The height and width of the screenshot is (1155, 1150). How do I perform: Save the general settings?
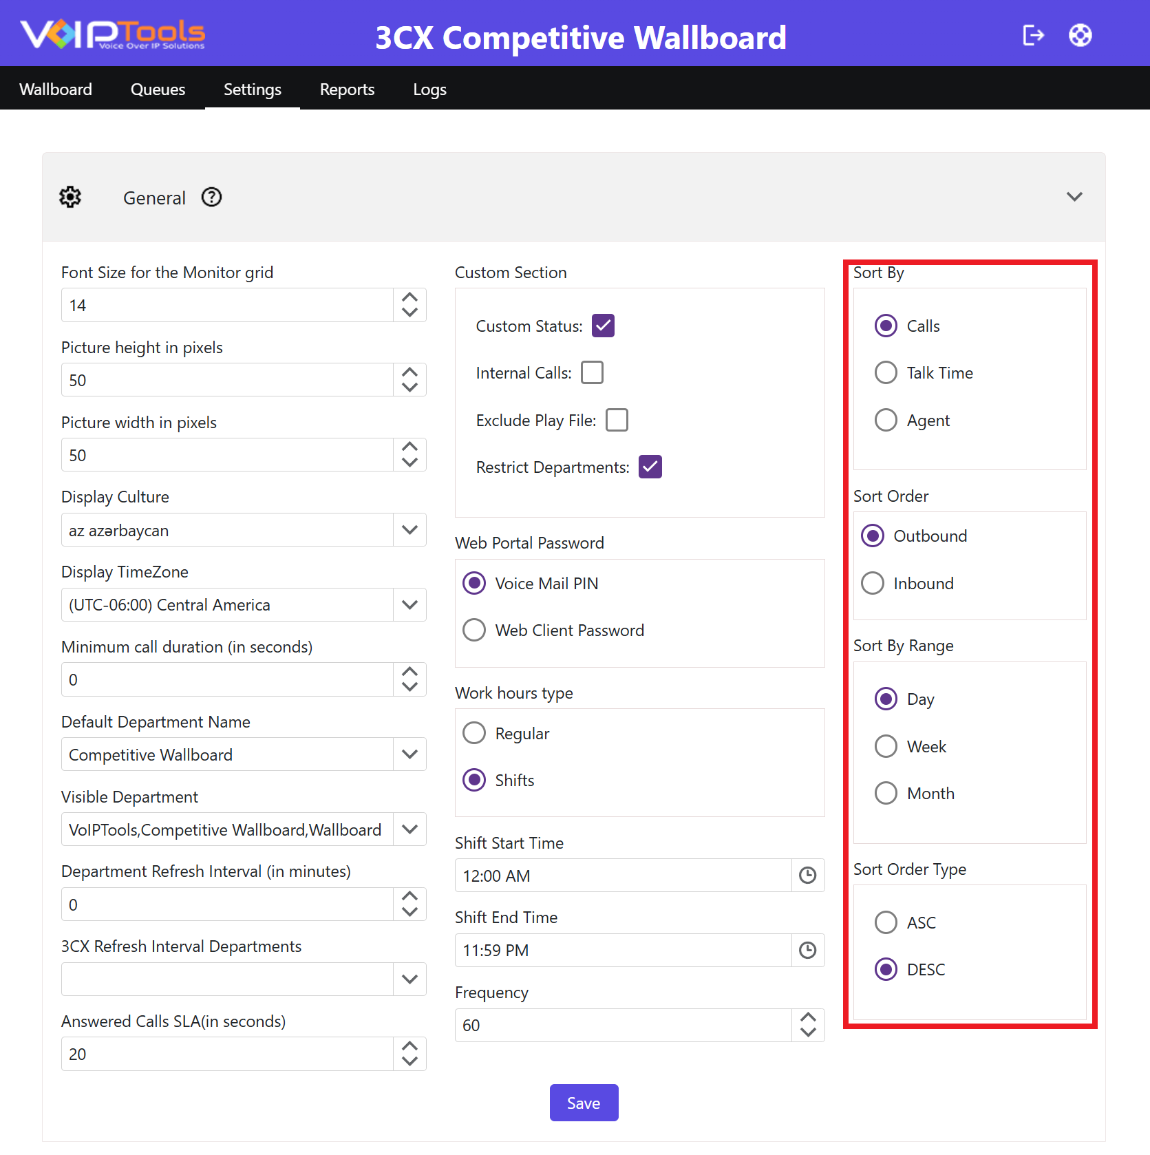pyautogui.click(x=584, y=1103)
